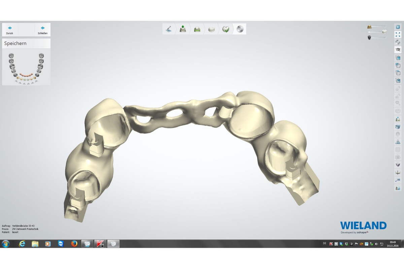Toggle the warning triangle indicator icon

click(x=398, y=142)
